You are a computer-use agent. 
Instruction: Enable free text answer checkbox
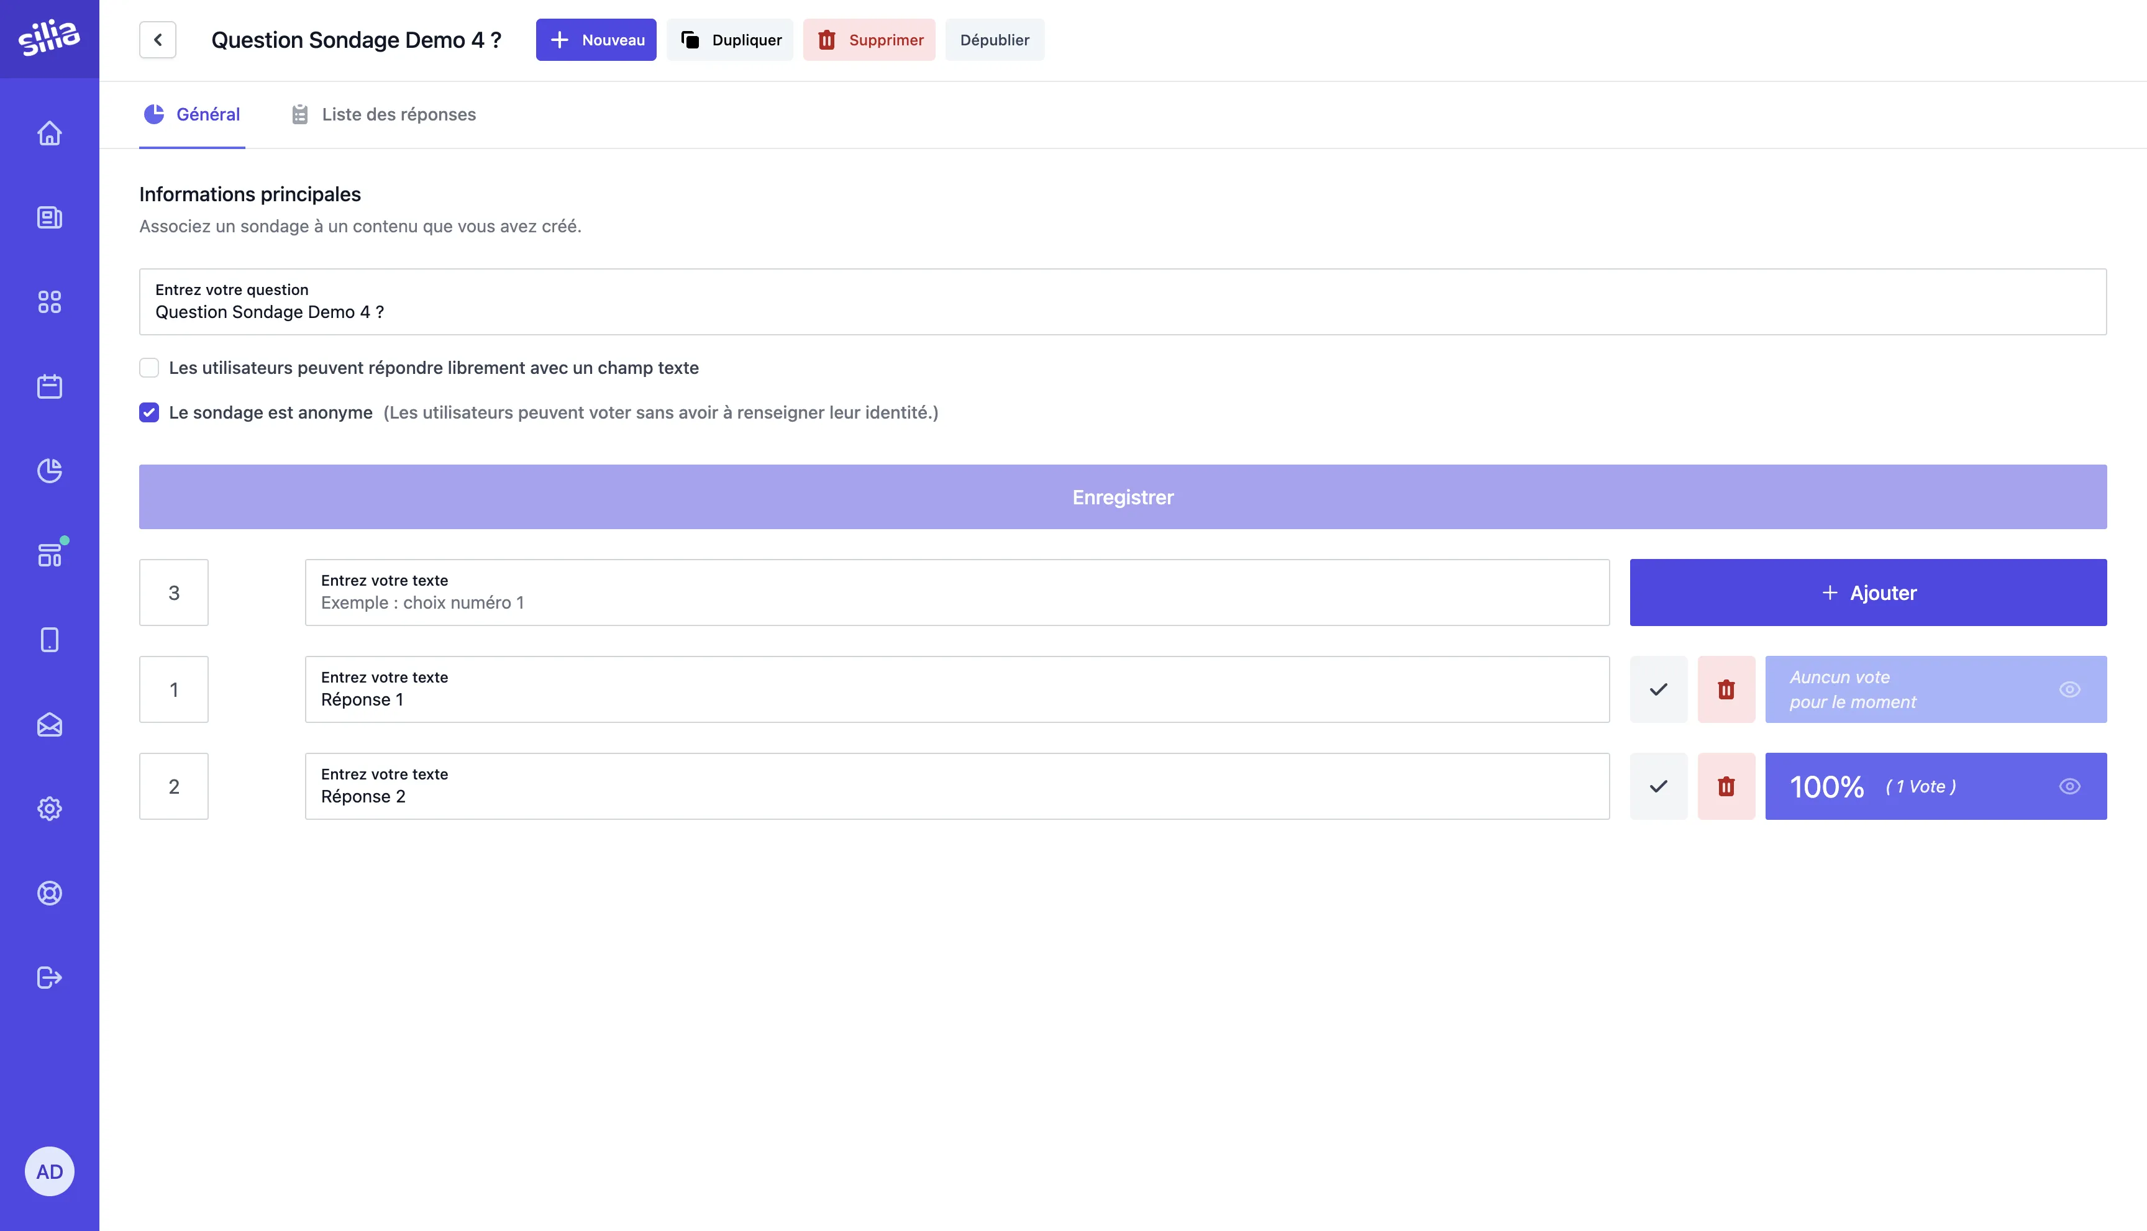pos(149,368)
